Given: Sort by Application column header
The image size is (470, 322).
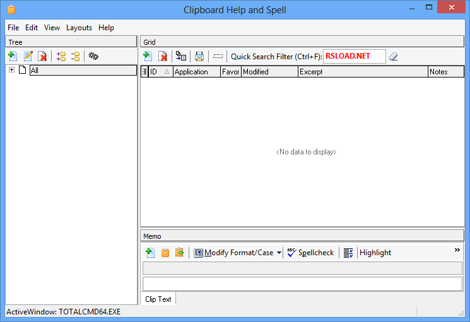Looking at the screenshot, I should pos(197,72).
